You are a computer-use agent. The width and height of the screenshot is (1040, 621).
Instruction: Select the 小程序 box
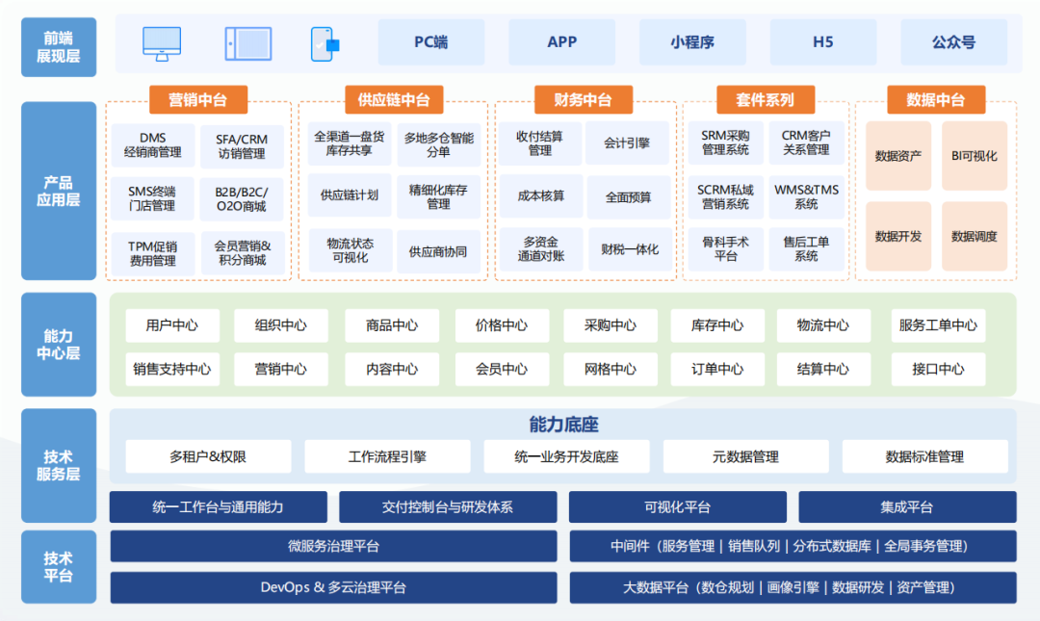coord(692,42)
